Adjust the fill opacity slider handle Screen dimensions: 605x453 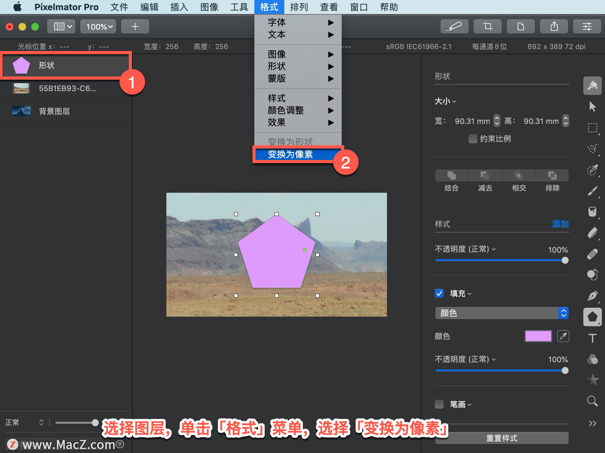[565, 370]
